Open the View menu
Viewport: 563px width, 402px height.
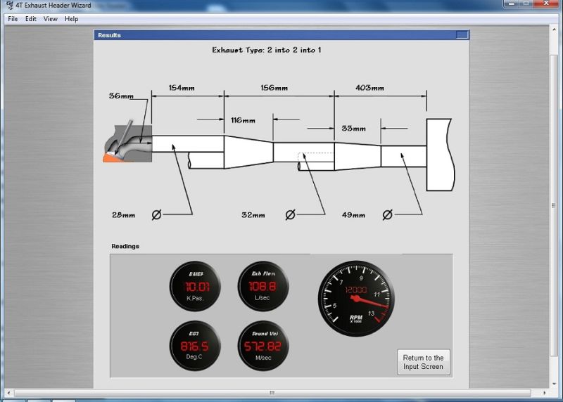point(51,19)
